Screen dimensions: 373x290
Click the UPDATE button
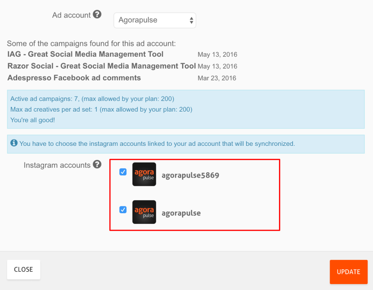349,272
